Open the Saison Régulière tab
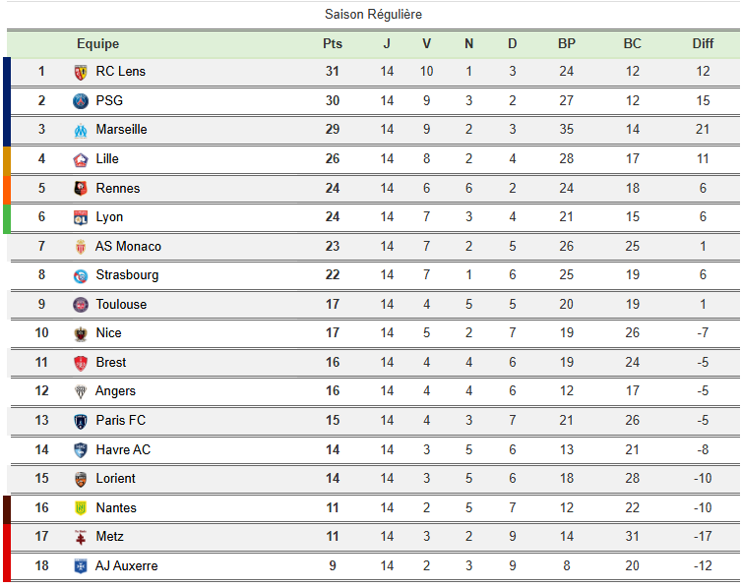This screenshot has height=588, width=741. coord(373,15)
